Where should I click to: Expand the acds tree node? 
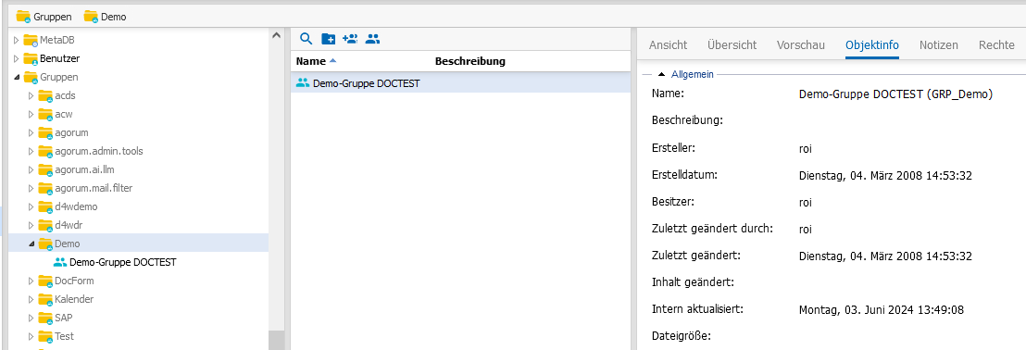coord(31,95)
